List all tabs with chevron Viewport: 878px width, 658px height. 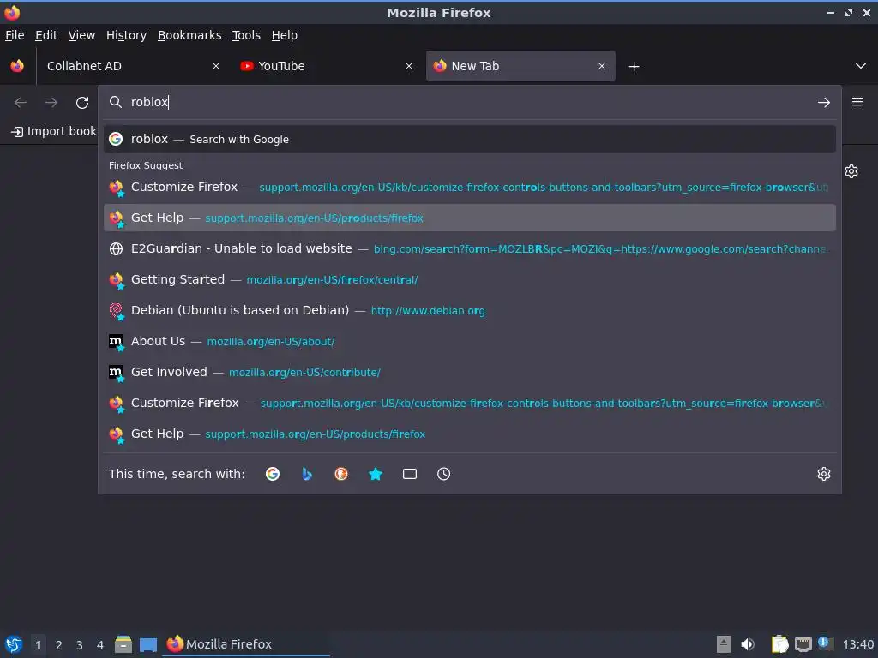[x=861, y=66]
